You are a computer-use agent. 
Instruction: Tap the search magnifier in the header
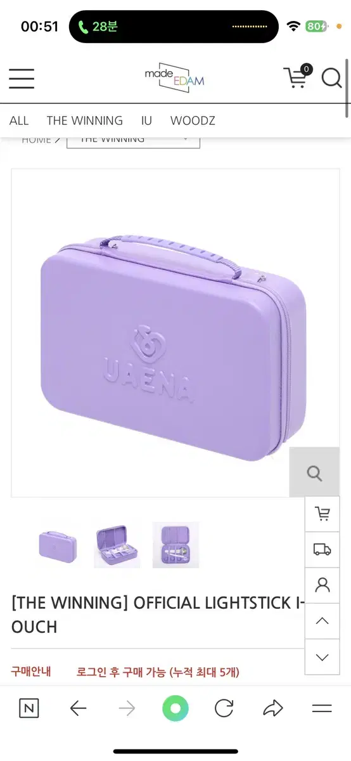(x=331, y=78)
